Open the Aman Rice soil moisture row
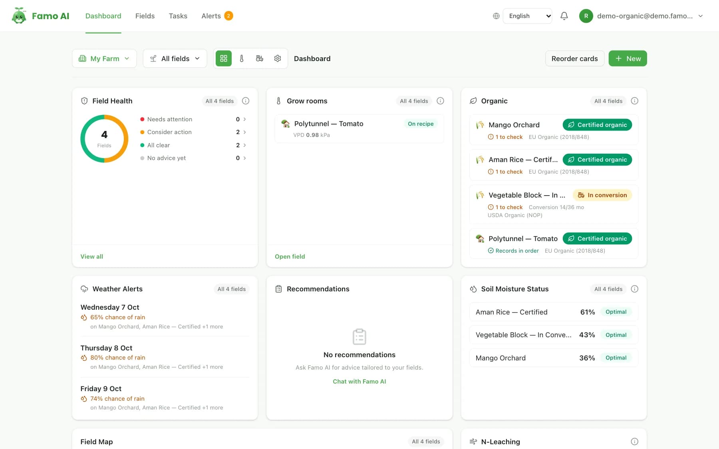The image size is (719, 449). click(554, 312)
